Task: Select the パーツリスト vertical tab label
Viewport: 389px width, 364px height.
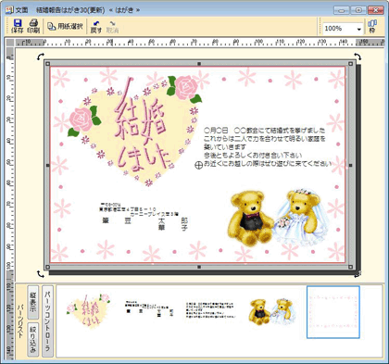Action: coord(20,321)
